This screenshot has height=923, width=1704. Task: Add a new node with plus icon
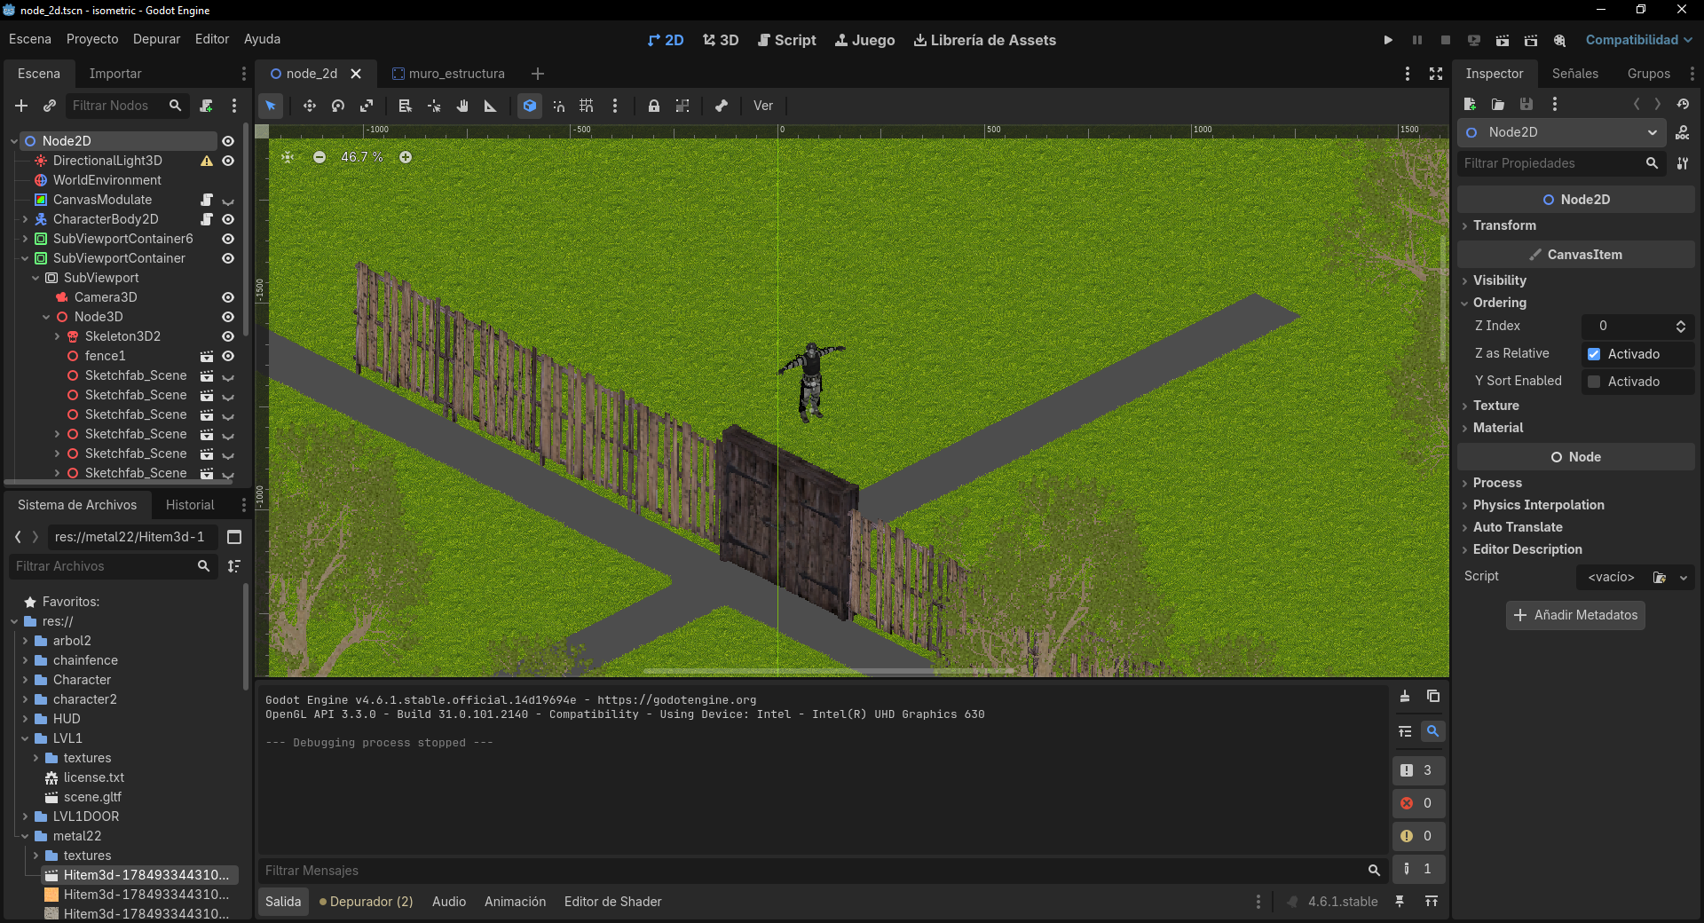[21, 106]
